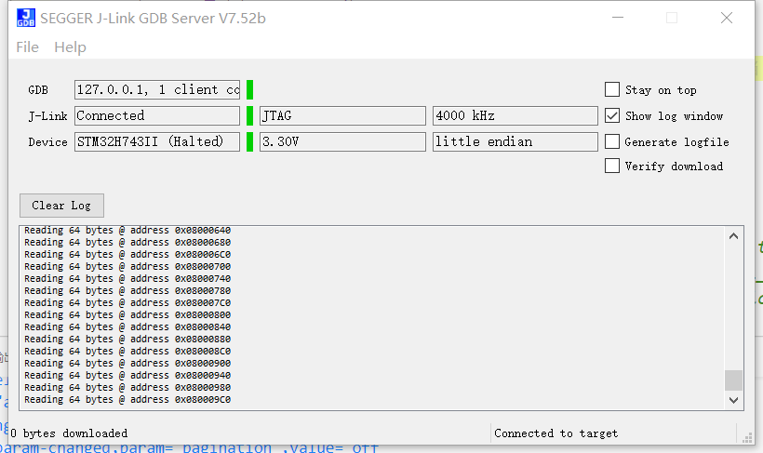Click the J-Link Connected status field
Image resolution: width=763 pixels, height=453 pixels.
click(x=157, y=115)
